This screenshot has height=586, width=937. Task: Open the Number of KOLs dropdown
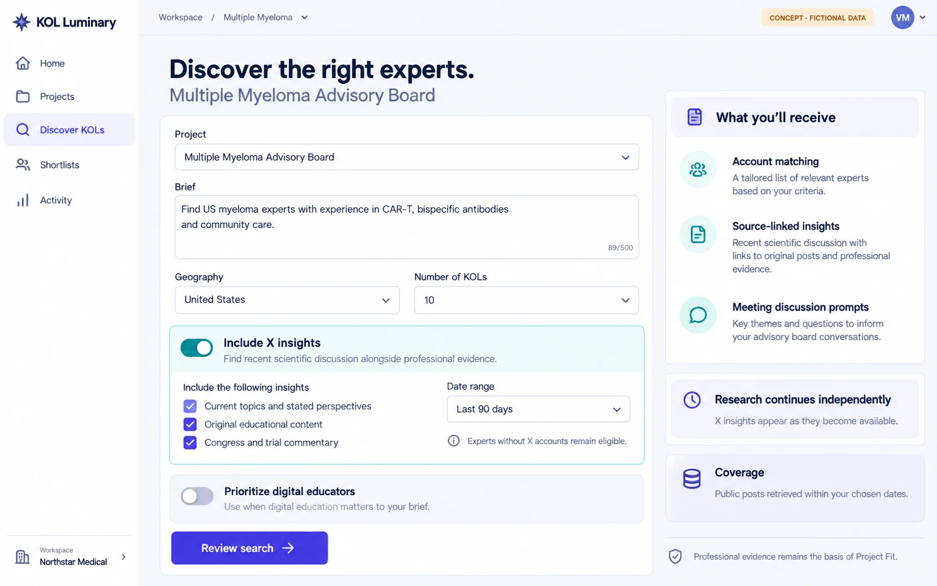tap(526, 300)
